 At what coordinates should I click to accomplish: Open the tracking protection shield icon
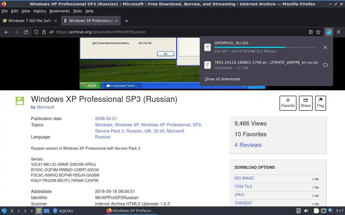36,32
